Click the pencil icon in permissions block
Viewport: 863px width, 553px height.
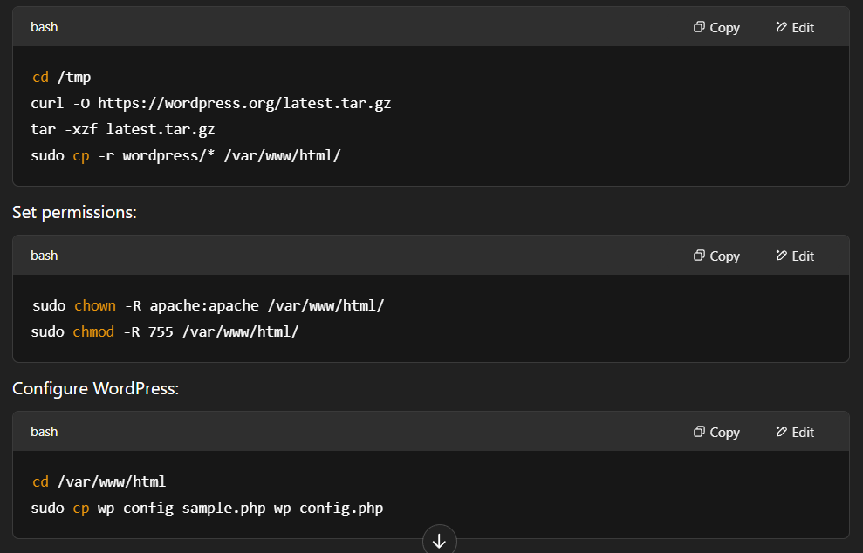(x=781, y=256)
